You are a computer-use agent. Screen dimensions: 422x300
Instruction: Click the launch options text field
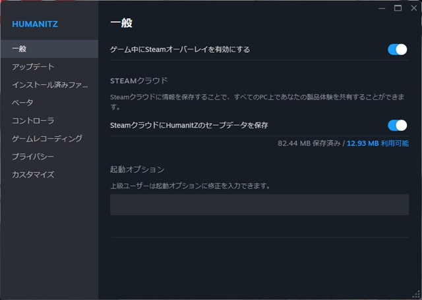click(x=259, y=205)
